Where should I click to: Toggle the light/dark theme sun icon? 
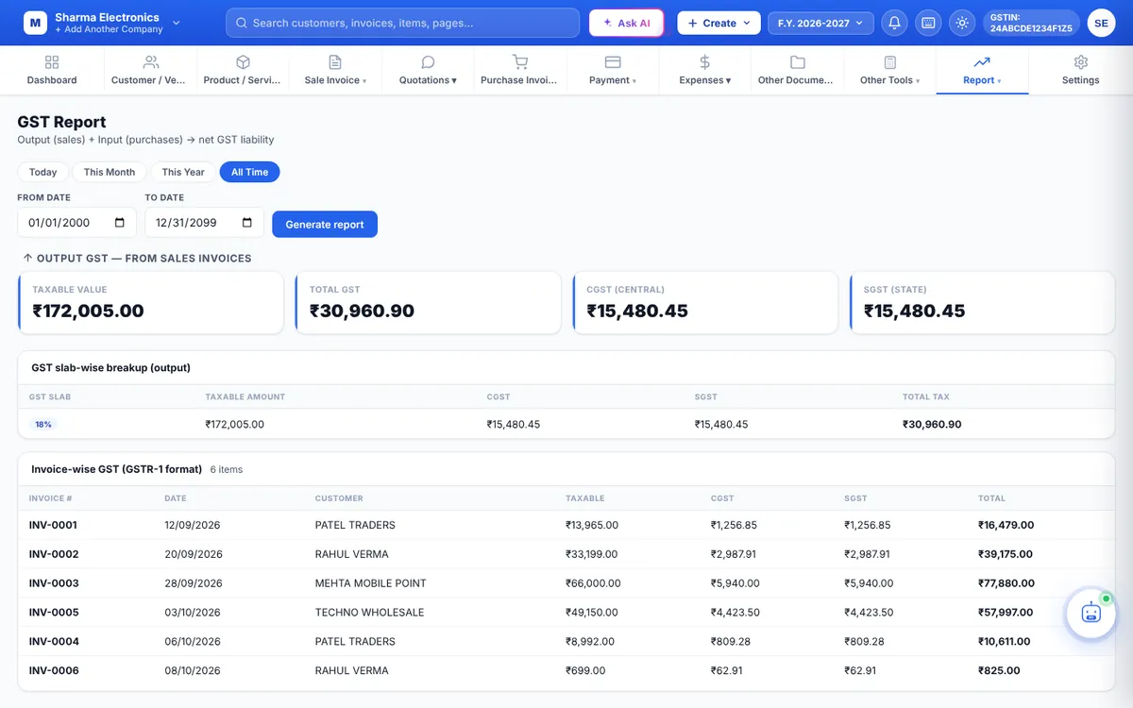(962, 23)
